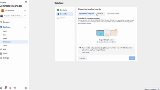
Task: Click the Ads megaphone icon
Action: (1, 49)
